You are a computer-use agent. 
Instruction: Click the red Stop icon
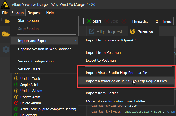click(107, 21)
